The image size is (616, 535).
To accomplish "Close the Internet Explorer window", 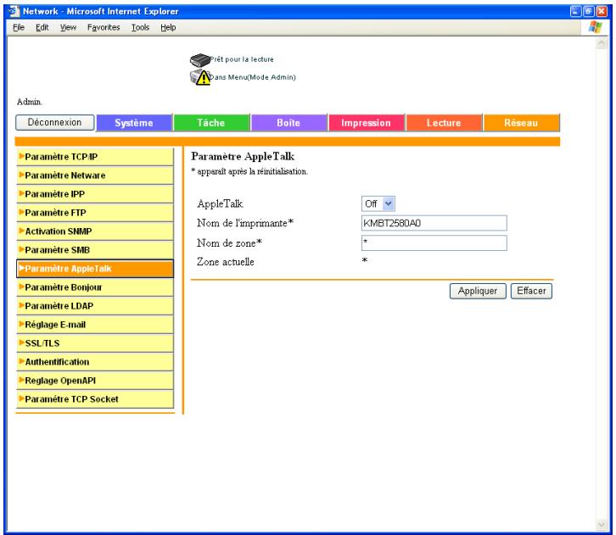I will pyautogui.click(x=602, y=11).
